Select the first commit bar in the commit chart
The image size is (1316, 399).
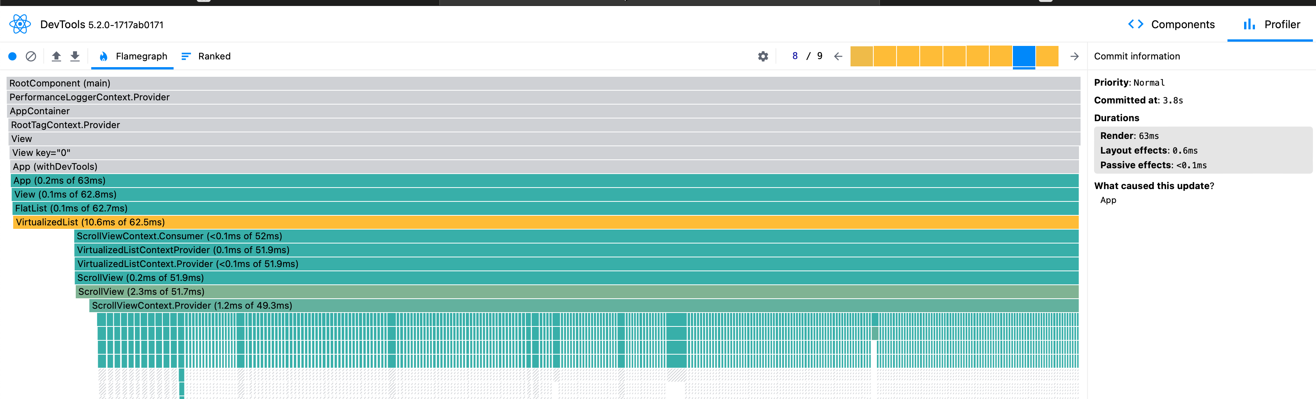tap(862, 56)
